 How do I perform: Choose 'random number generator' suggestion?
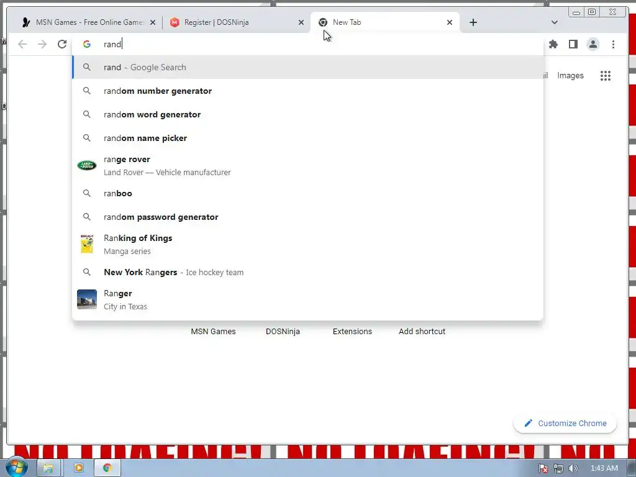[308, 91]
